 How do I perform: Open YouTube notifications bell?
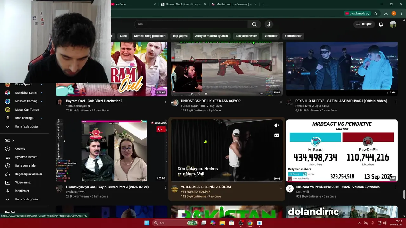point(381,24)
